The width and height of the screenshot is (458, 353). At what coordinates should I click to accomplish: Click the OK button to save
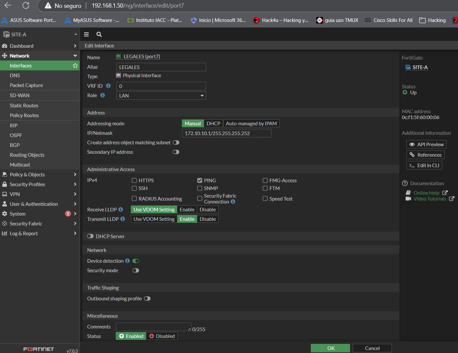click(330, 348)
